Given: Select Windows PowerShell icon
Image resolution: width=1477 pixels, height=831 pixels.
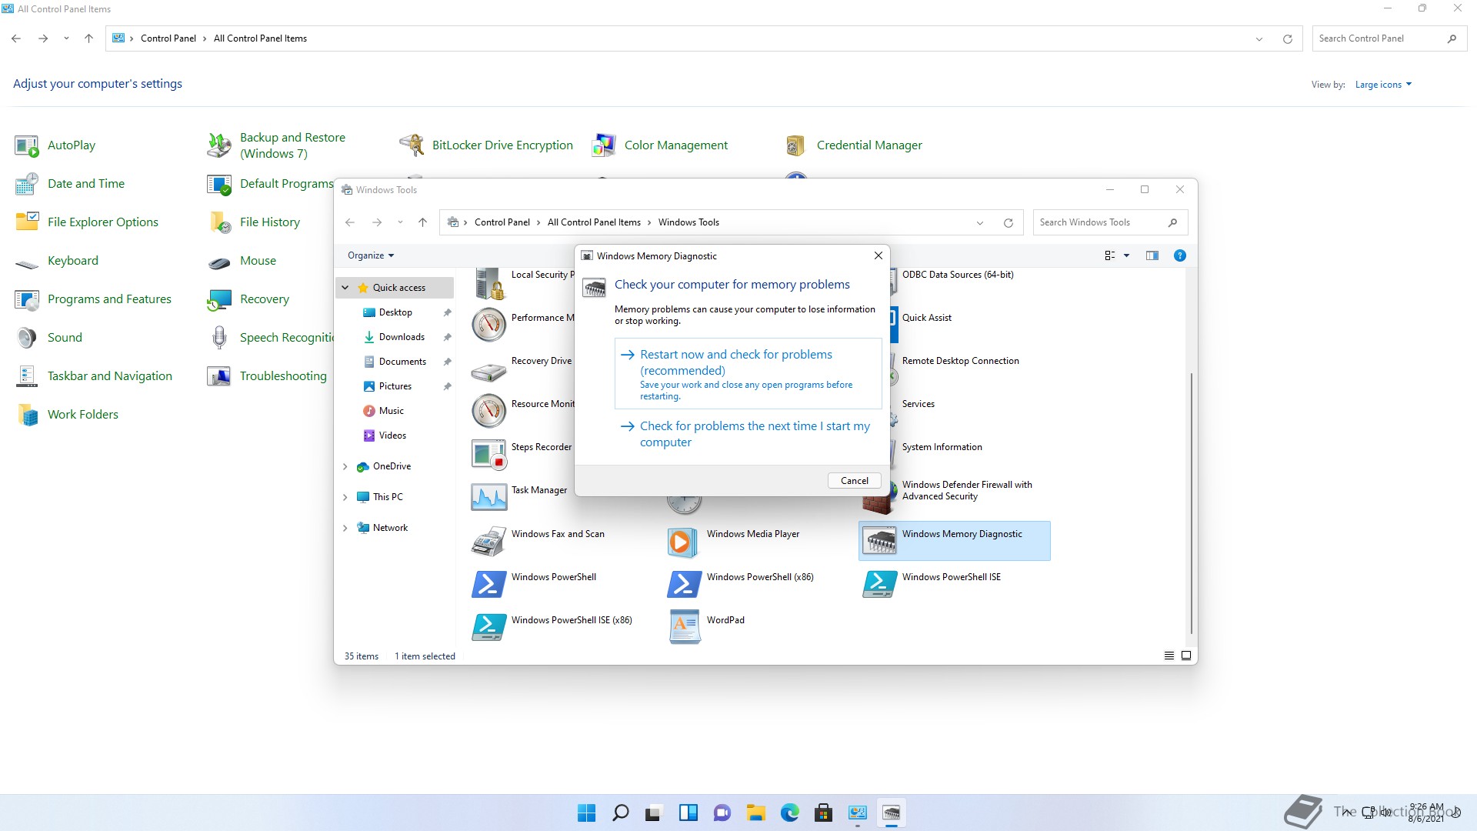Looking at the screenshot, I should [489, 584].
